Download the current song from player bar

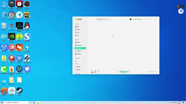point(97,73)
